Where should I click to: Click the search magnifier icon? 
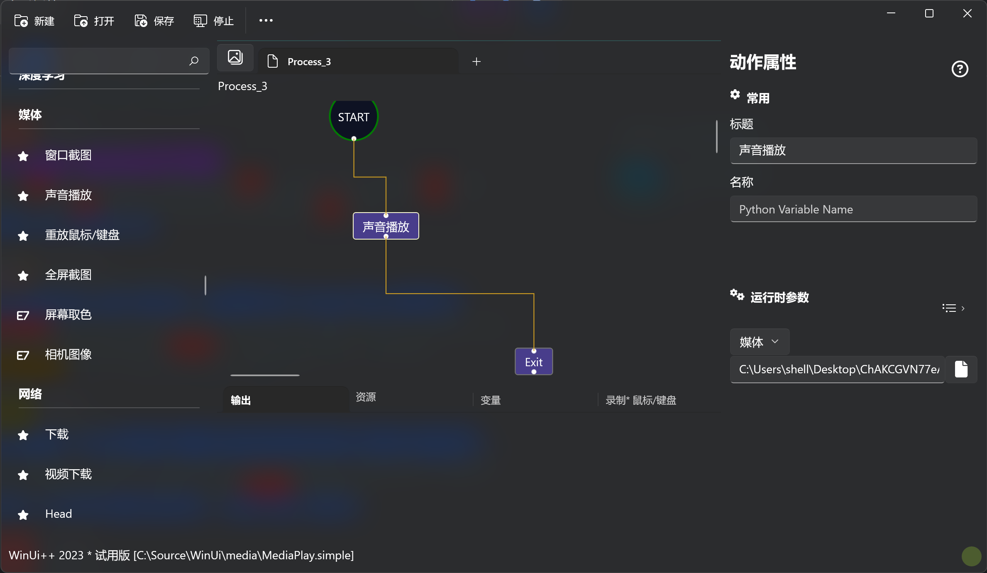(x=193, y=61)
